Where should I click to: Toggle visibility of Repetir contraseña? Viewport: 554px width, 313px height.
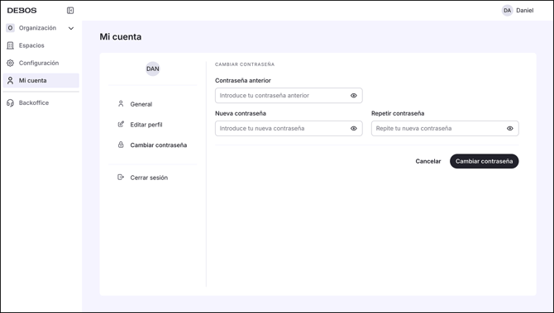coord(510,129)
